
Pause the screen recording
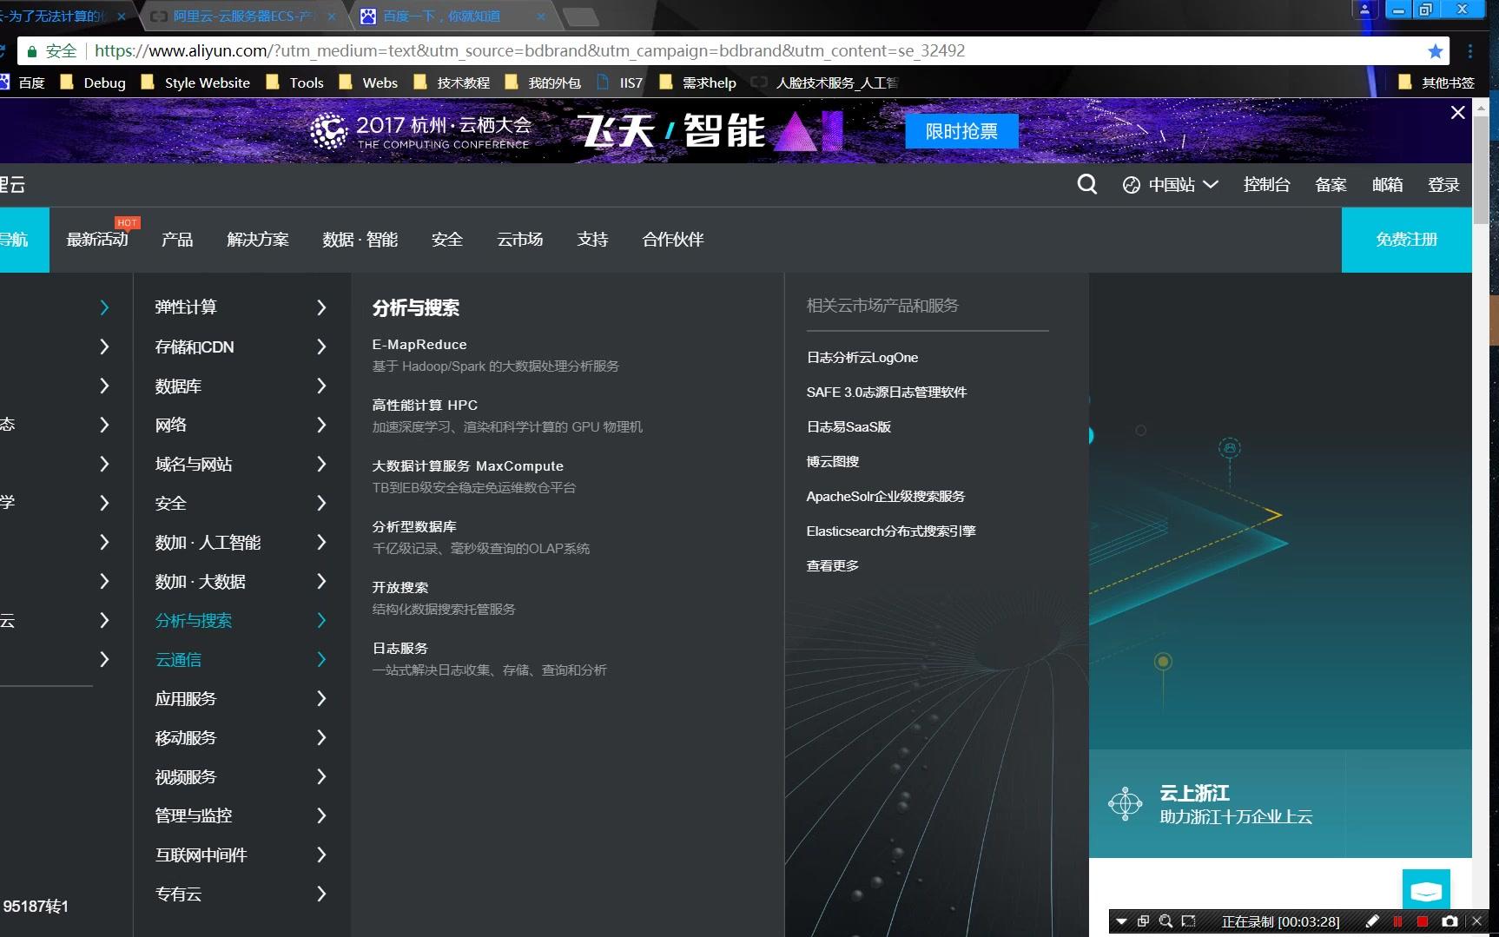coord(1397,921)
